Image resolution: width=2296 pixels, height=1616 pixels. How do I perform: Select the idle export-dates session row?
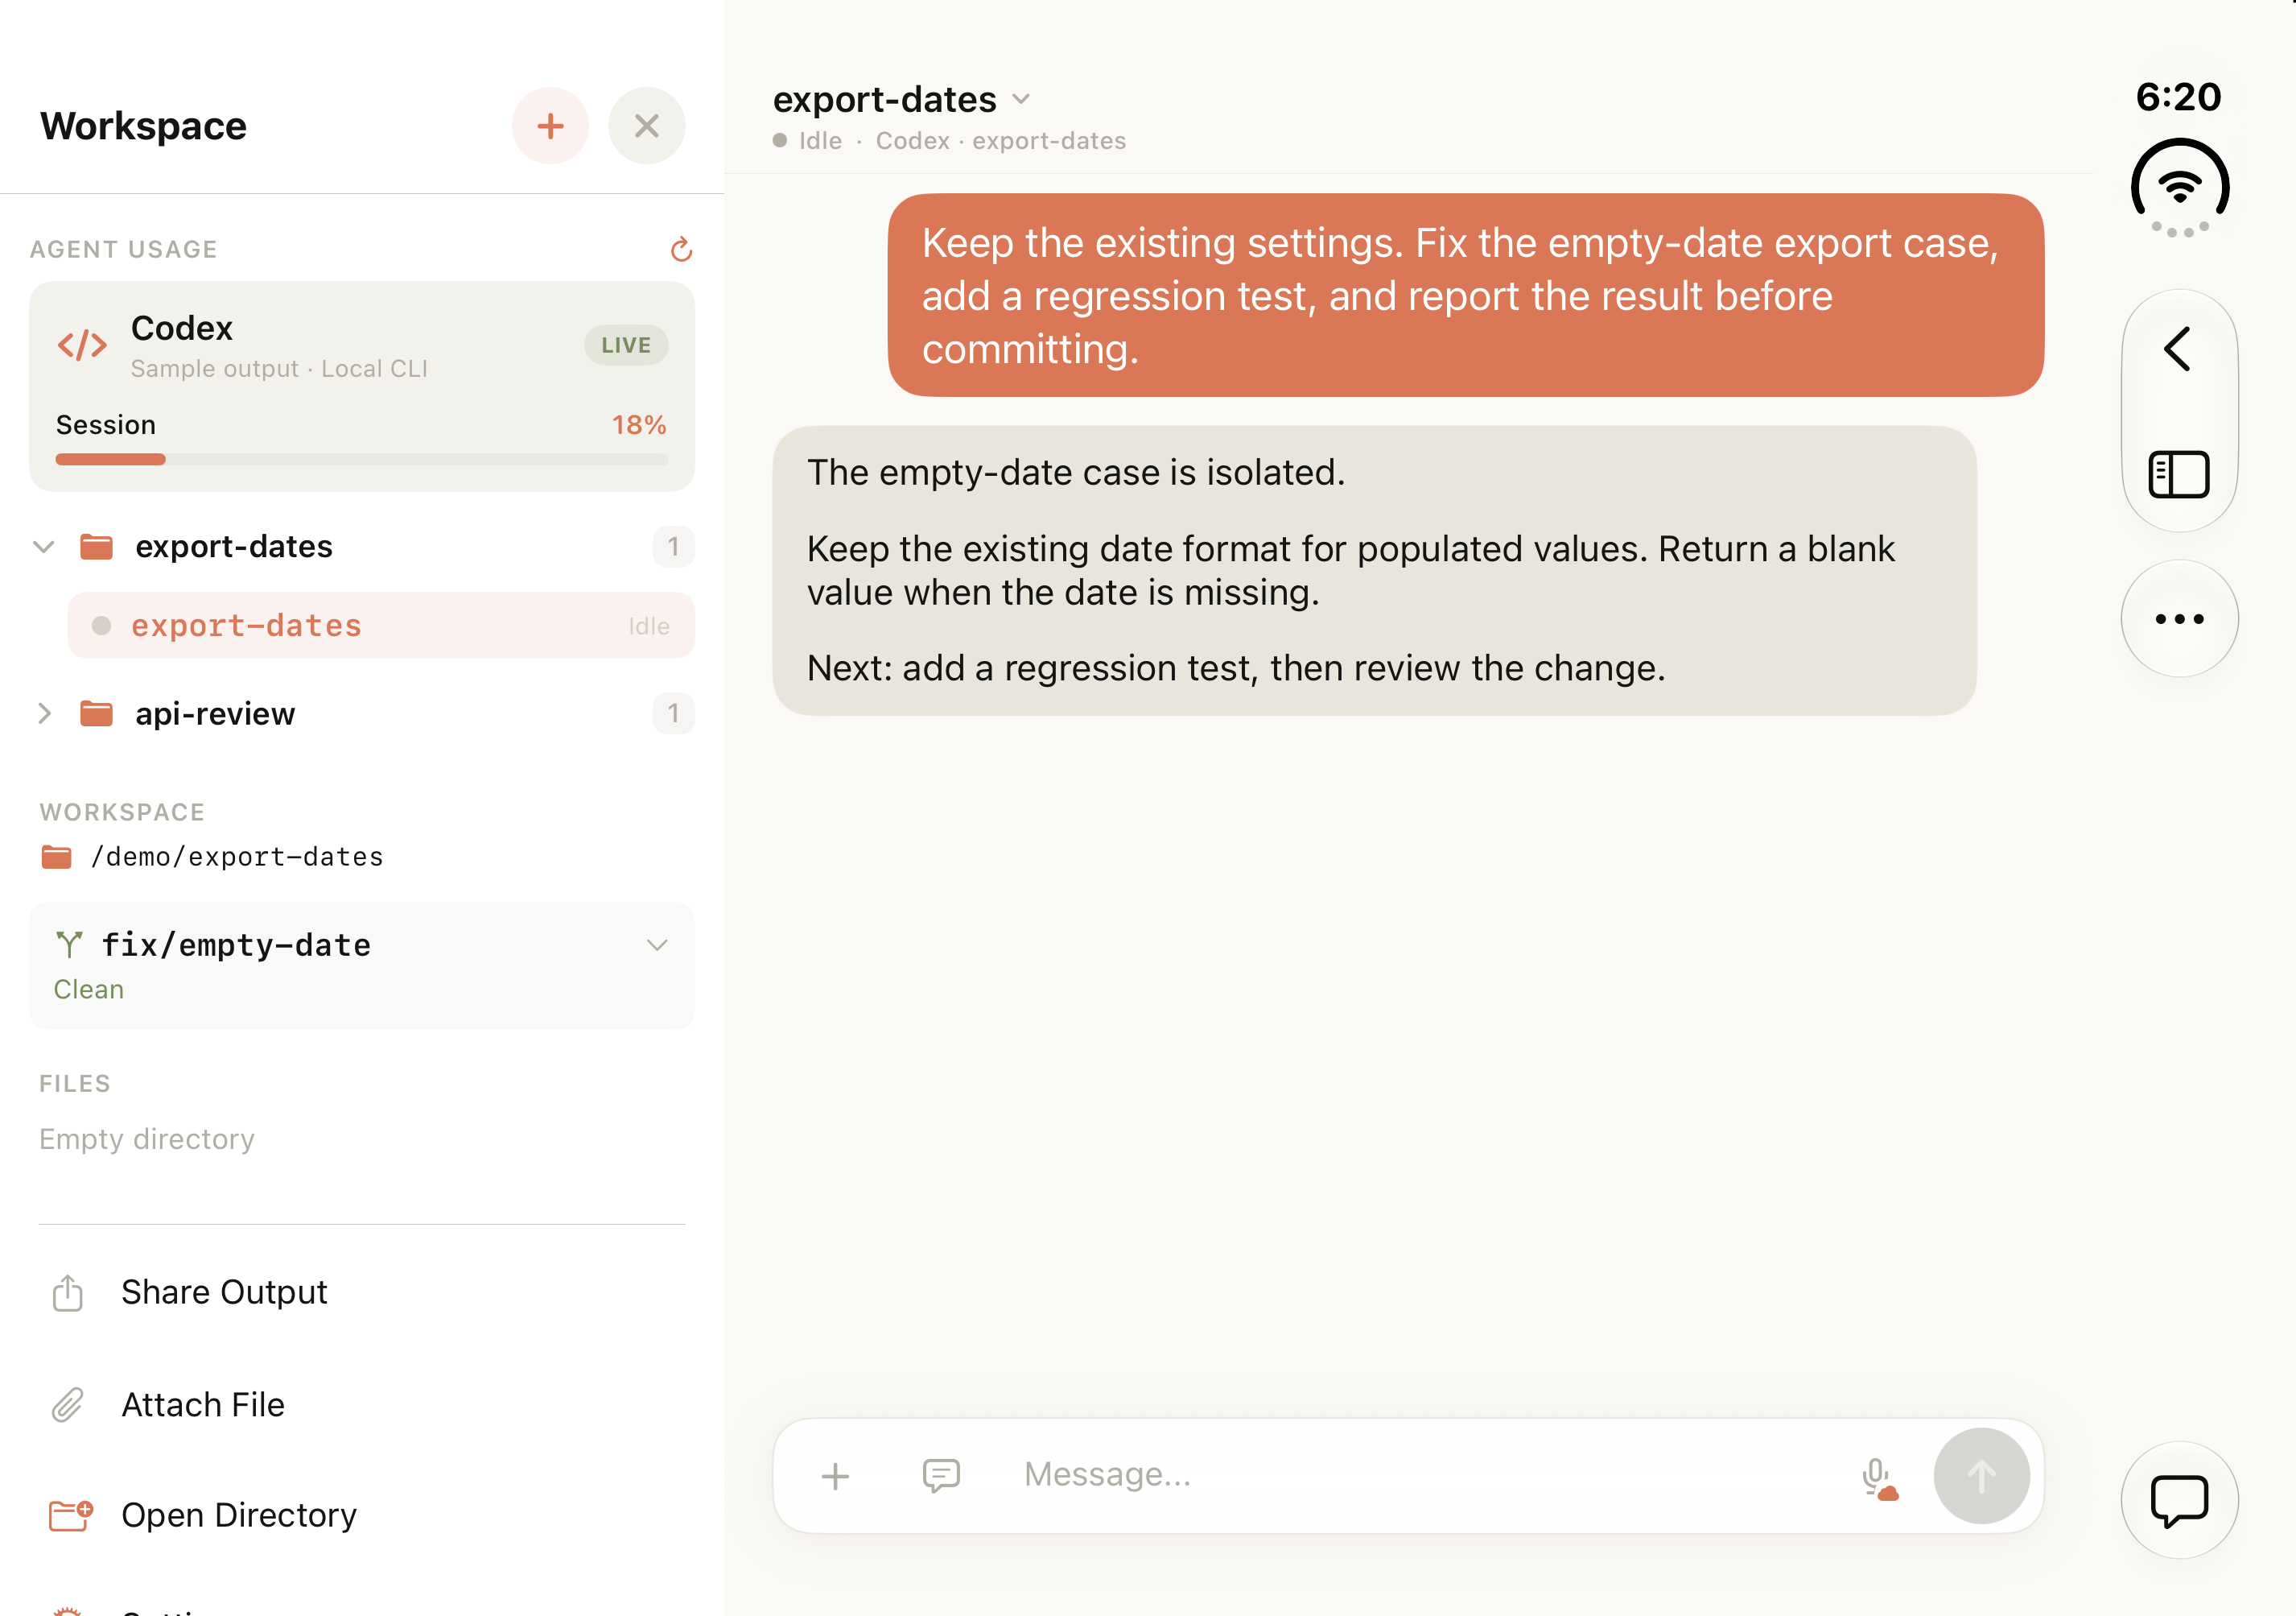pyautogui.click(x=381, y=626)
